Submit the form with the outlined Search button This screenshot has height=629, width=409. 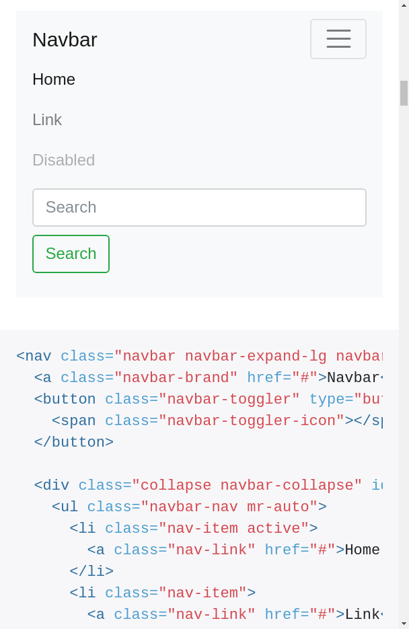71,254
